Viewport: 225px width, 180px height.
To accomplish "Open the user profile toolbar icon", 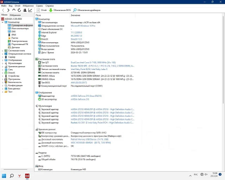I will coord(25,10).
